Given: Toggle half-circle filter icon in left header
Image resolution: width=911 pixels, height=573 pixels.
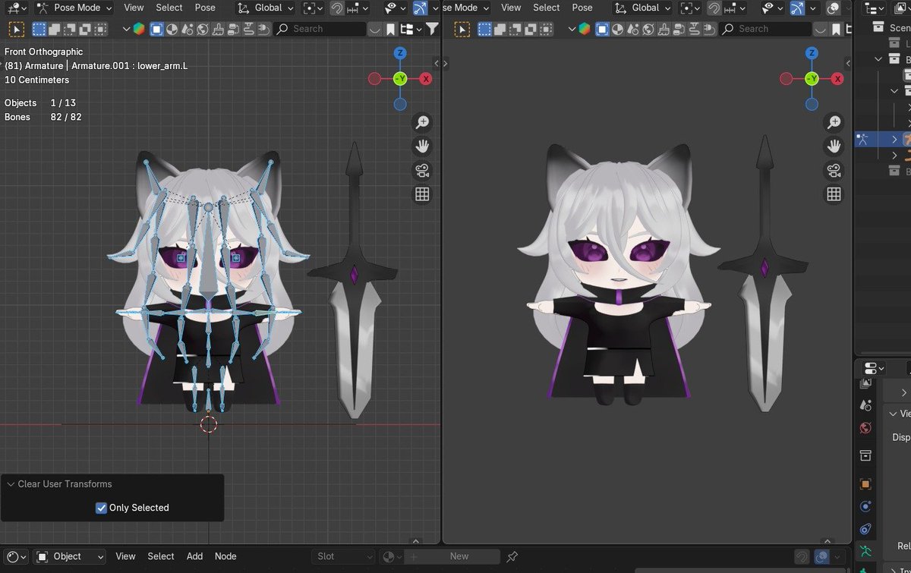Looking at the screenshot, I should 172,29.
